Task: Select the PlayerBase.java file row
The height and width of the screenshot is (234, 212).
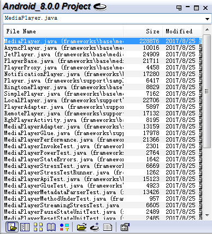Action: [103, 61]
